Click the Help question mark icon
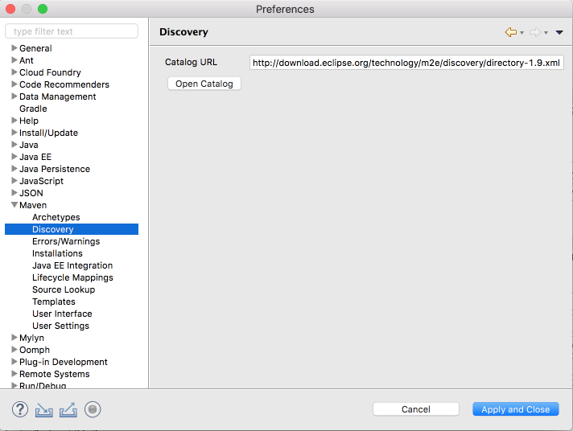 click(20, 409)
